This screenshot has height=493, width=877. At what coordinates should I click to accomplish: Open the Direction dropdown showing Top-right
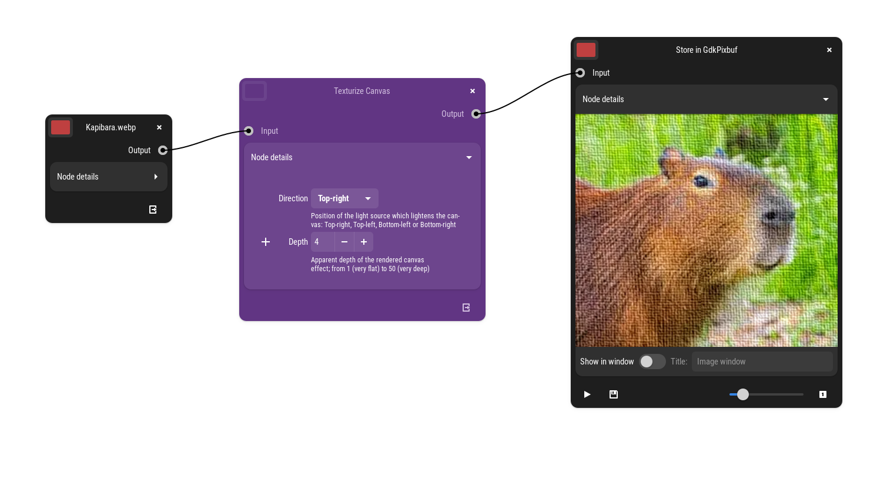click(x=344, y=198)
